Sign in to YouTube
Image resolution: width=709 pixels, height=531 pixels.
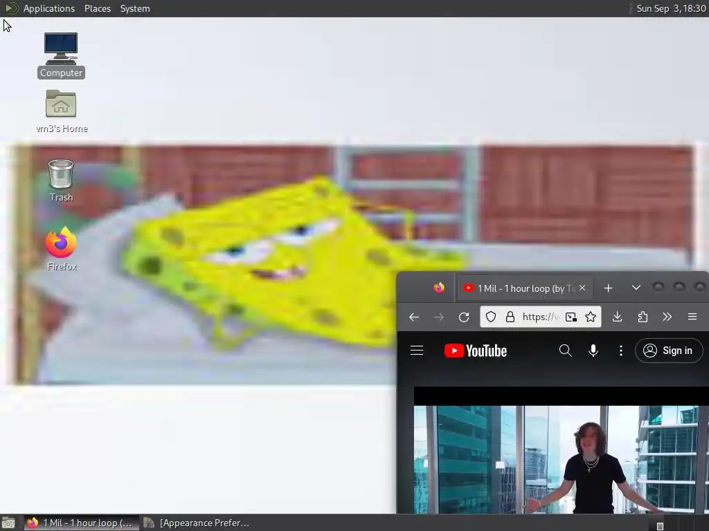coord(669,351)
